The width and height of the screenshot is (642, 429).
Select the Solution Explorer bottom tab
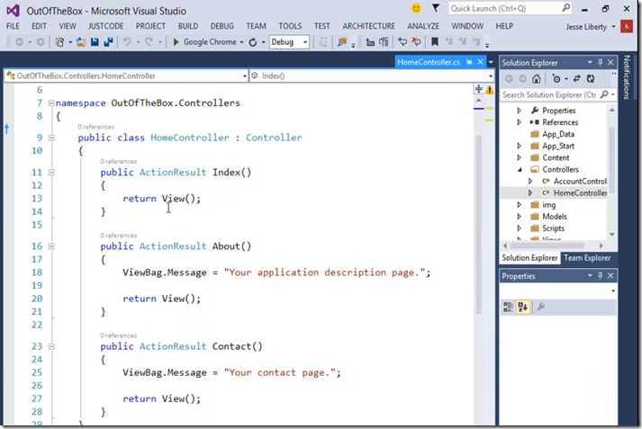click(529, 258)
